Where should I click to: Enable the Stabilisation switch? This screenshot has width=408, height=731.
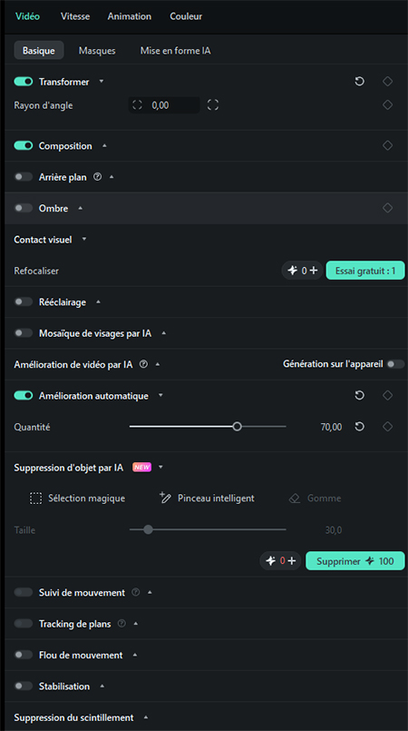click(x=24, y=687)
